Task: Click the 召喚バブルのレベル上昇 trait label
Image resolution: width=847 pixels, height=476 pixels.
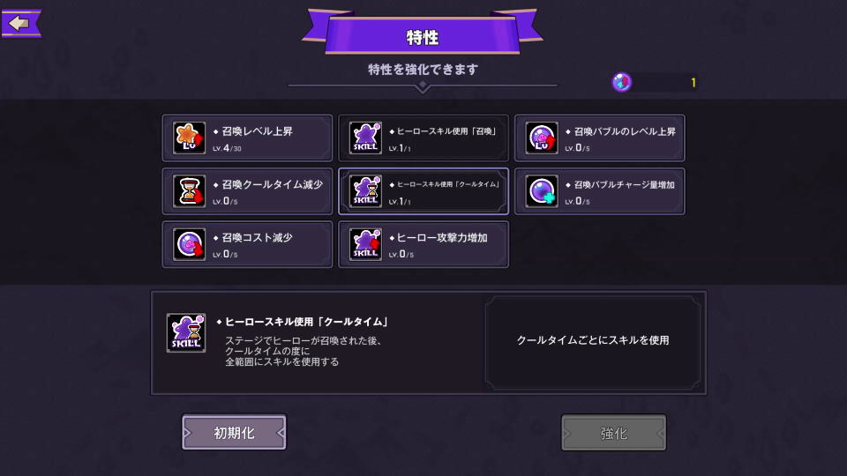Action: [625, 131]
